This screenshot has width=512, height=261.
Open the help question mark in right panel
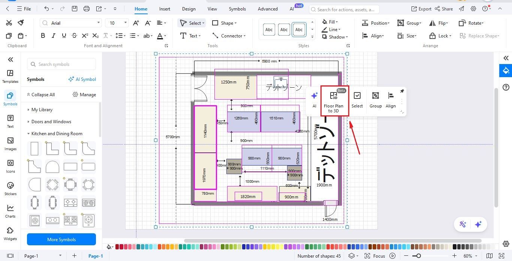coord(506,87)
